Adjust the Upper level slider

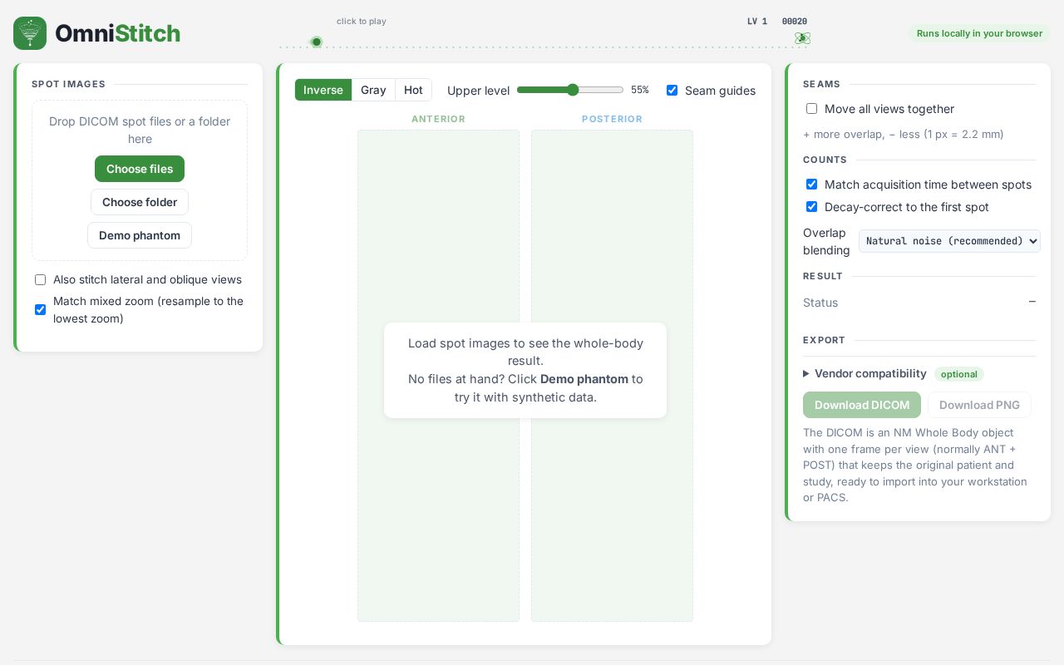coord(570,90)
